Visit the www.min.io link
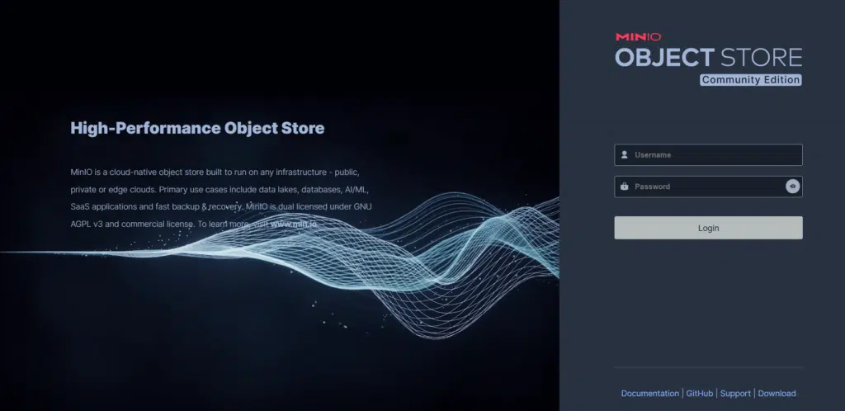The image size is (845, 411). [294, 224]
